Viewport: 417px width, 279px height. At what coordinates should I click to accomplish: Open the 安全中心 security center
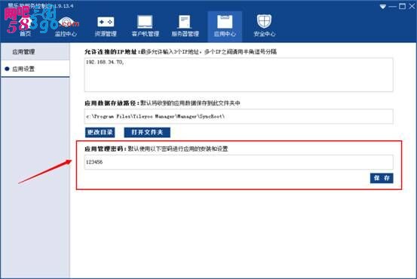(x=264, y=26)
